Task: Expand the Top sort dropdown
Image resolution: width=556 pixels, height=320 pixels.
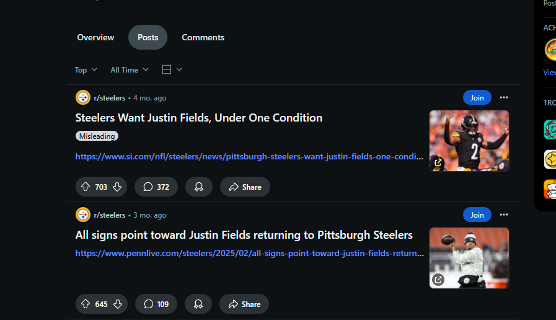Action: point(86,70)
